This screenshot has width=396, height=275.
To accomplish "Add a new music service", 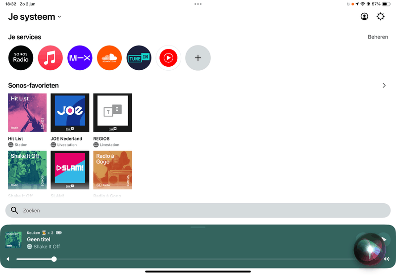I will (198, 58).
